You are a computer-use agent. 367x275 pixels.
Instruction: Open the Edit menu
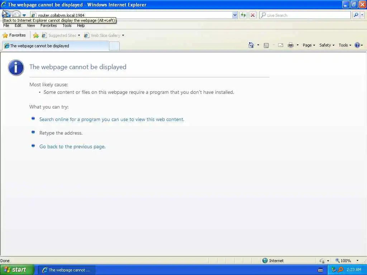pos(18,25)
